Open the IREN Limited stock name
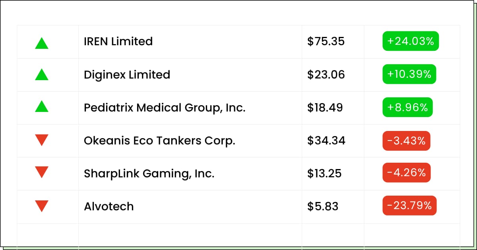Image resolution: width=477 pixels, height=250 pixels. tap(118, 41)
